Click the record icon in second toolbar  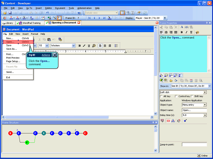tap(5, 18)
